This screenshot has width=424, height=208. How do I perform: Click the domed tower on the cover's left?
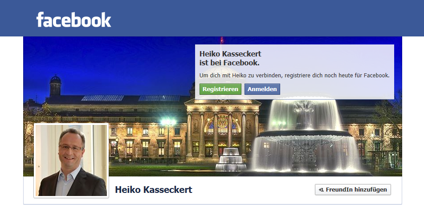pyautogui.click(x=55, y=86)
